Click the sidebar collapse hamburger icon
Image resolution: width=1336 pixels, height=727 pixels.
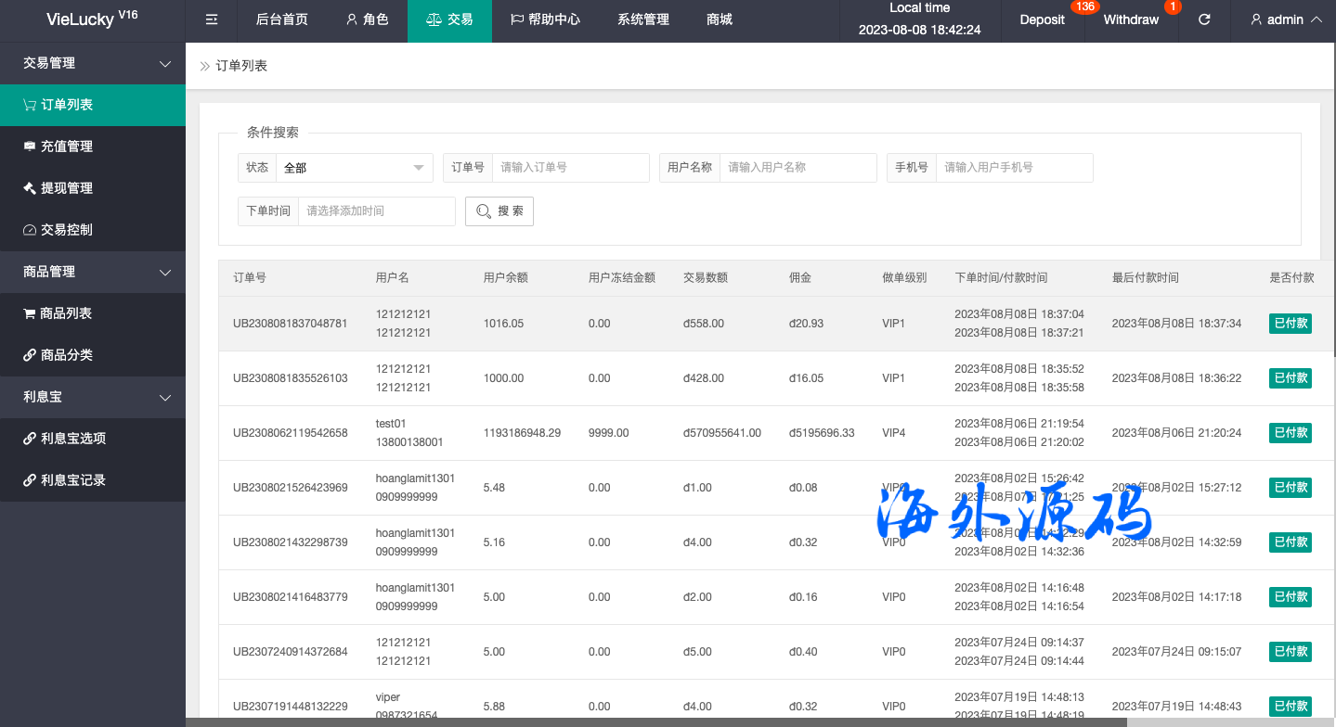click(x=212, y=19)
